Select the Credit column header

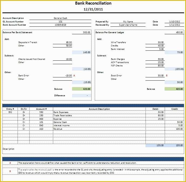pyautogui.click(x=174, y=109)
